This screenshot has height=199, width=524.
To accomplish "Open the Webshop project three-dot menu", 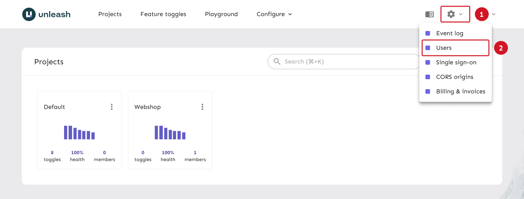I will tap(202, 107).
